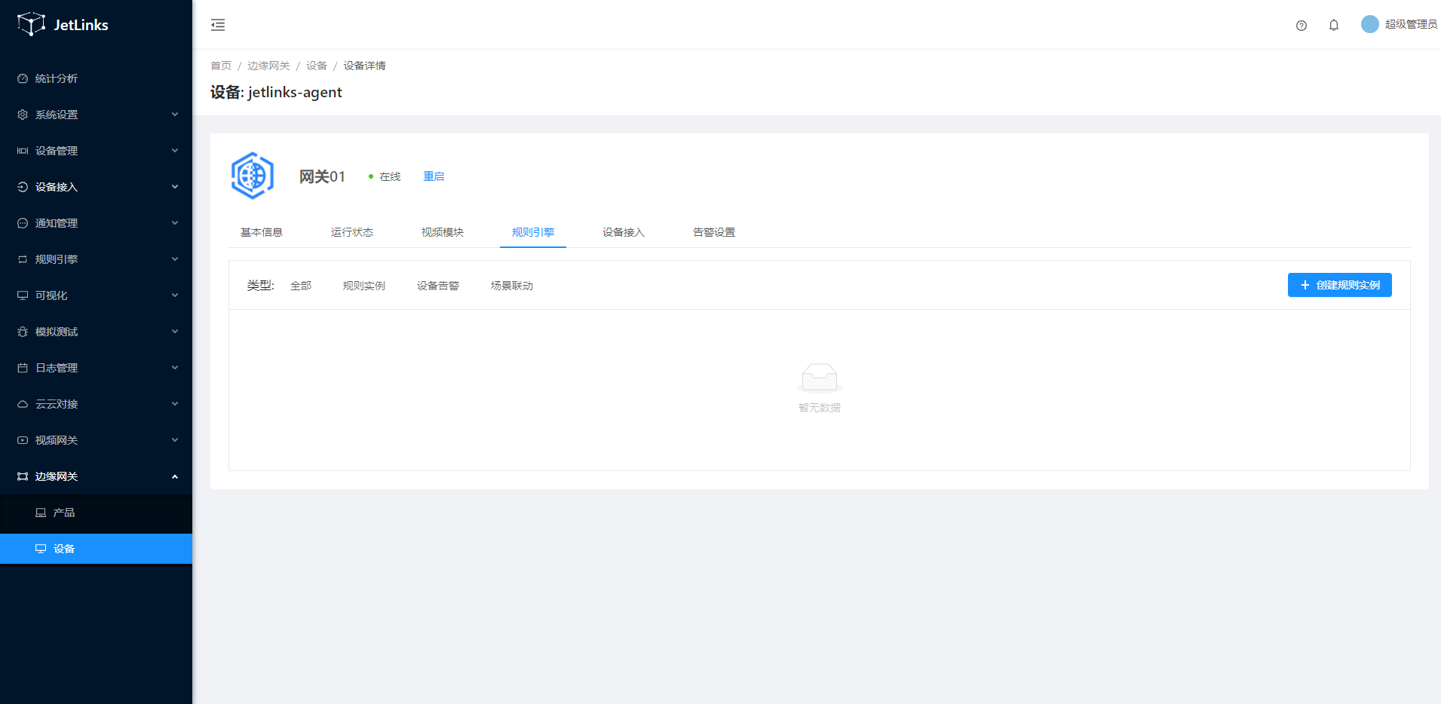Switch to the 视频模块 tab
The image size is (1441, 704).
point(442,232)
